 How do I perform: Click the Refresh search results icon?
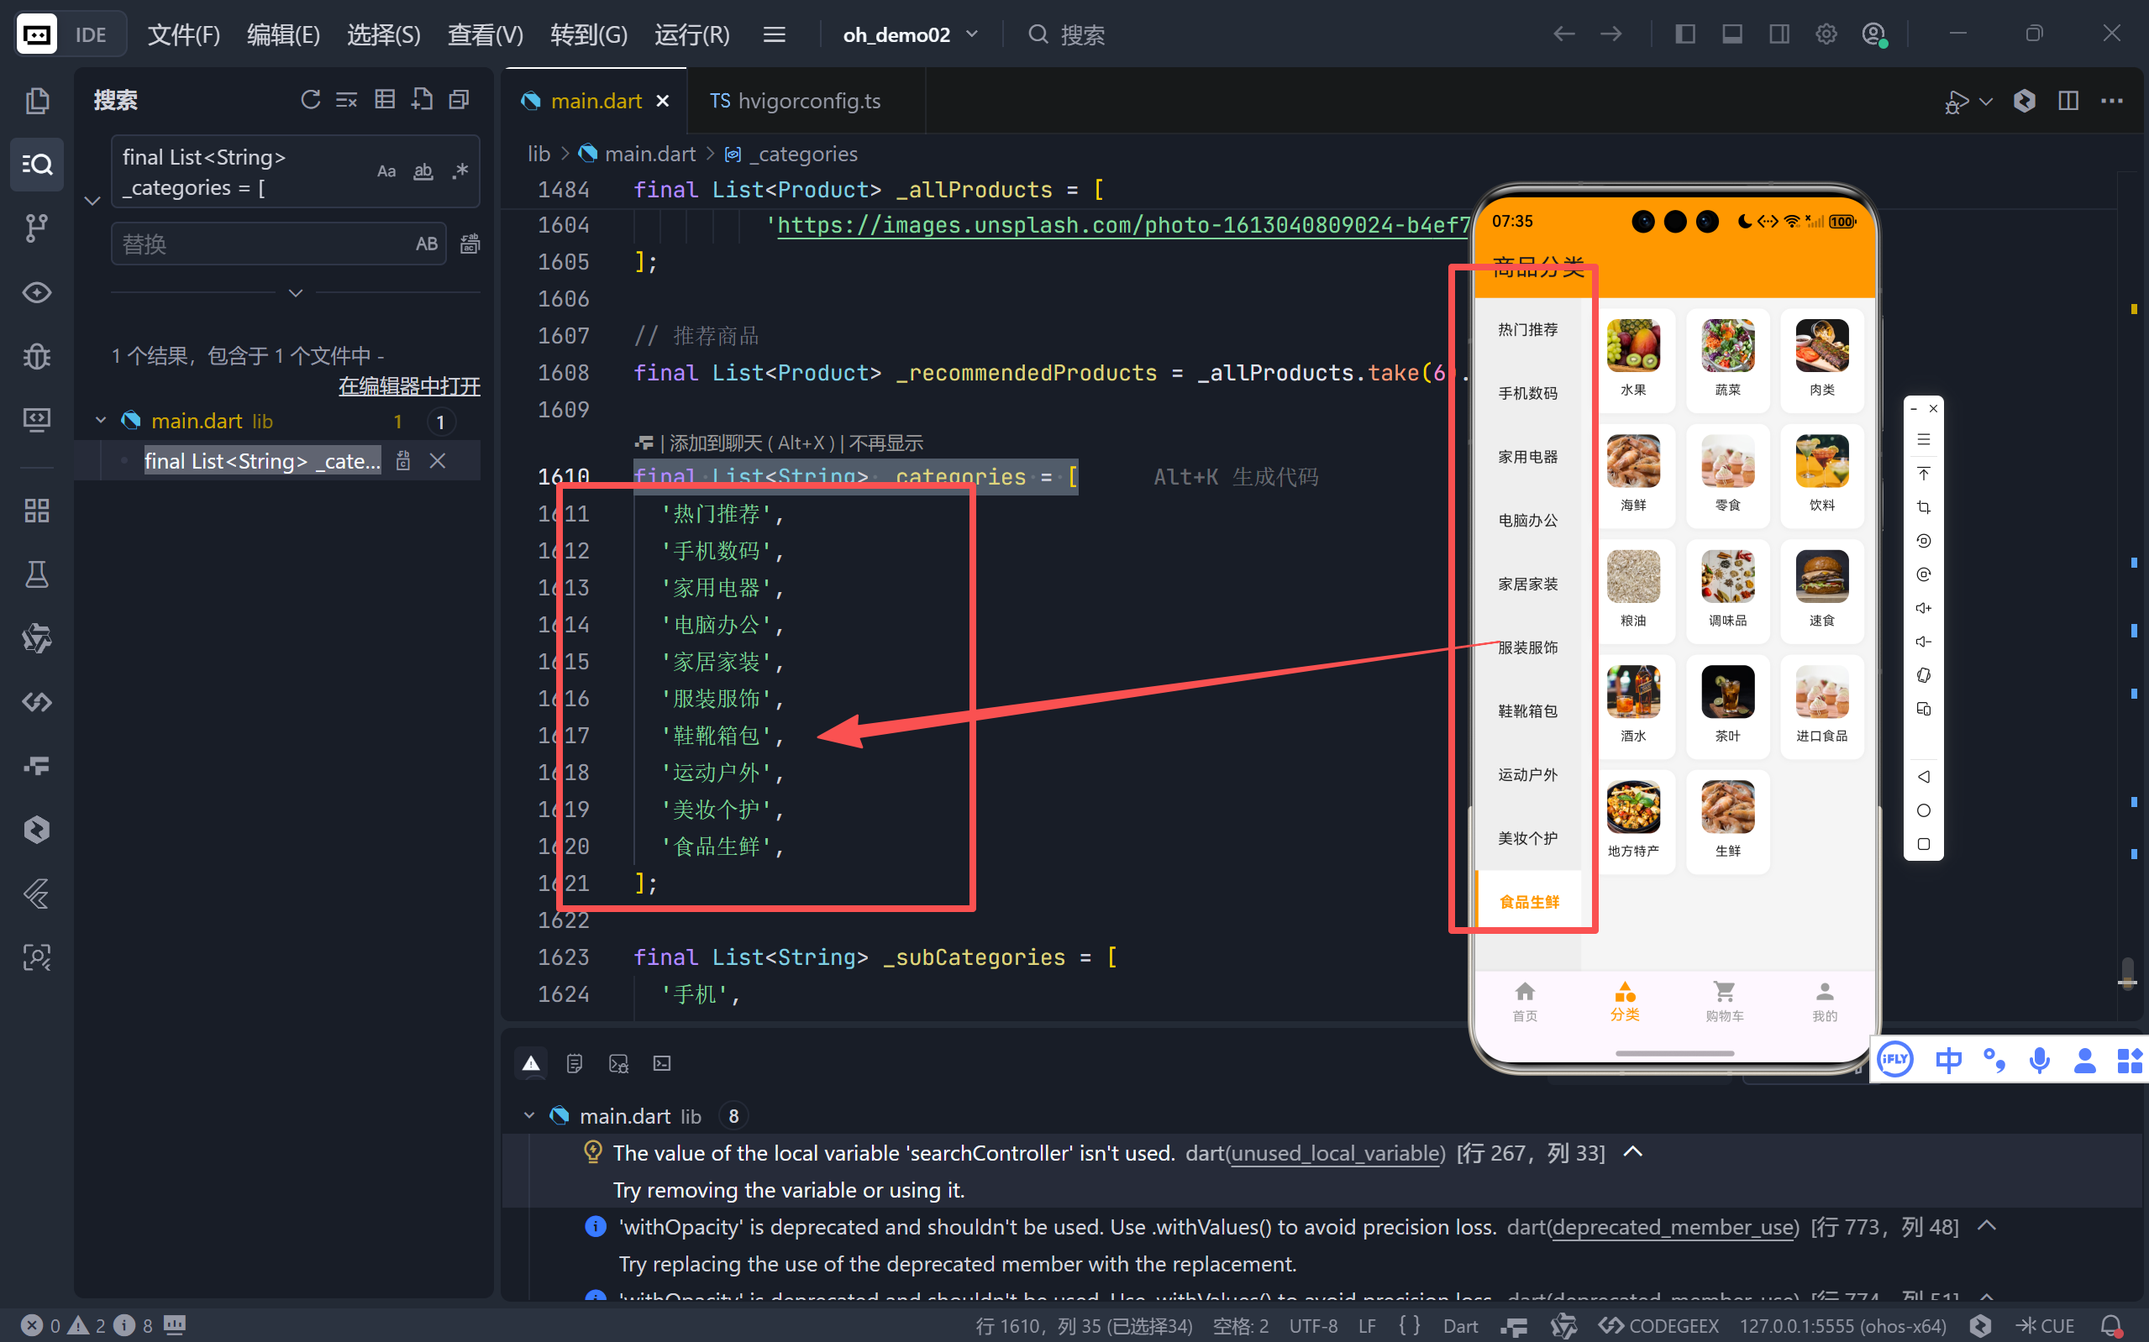pos(310,99)
